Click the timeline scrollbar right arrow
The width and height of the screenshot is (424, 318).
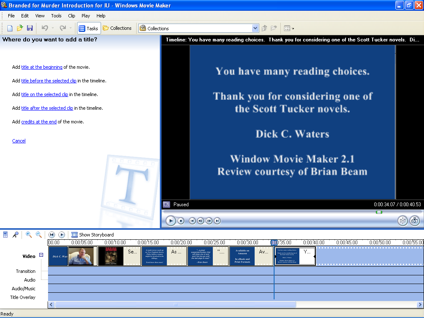(420, 304)
